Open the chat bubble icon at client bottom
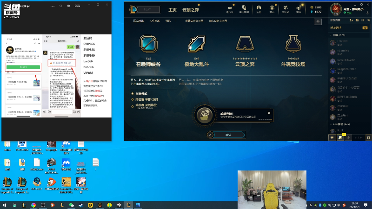This screenshot has width=372, height=209. coord(332,137)
